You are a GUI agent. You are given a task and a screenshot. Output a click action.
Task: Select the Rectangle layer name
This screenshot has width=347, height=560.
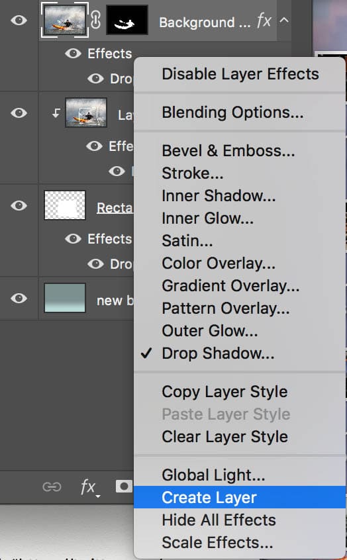(x=115, y=207)
